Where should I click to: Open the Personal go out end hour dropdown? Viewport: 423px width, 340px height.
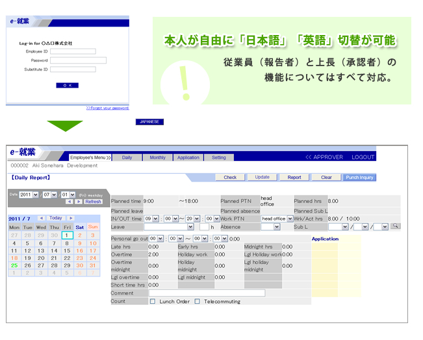[200, 239]
